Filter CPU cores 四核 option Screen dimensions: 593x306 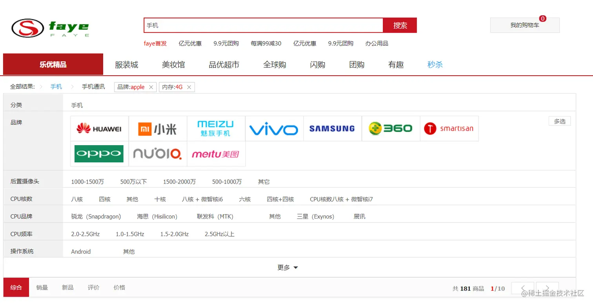(x=105, y=199)
